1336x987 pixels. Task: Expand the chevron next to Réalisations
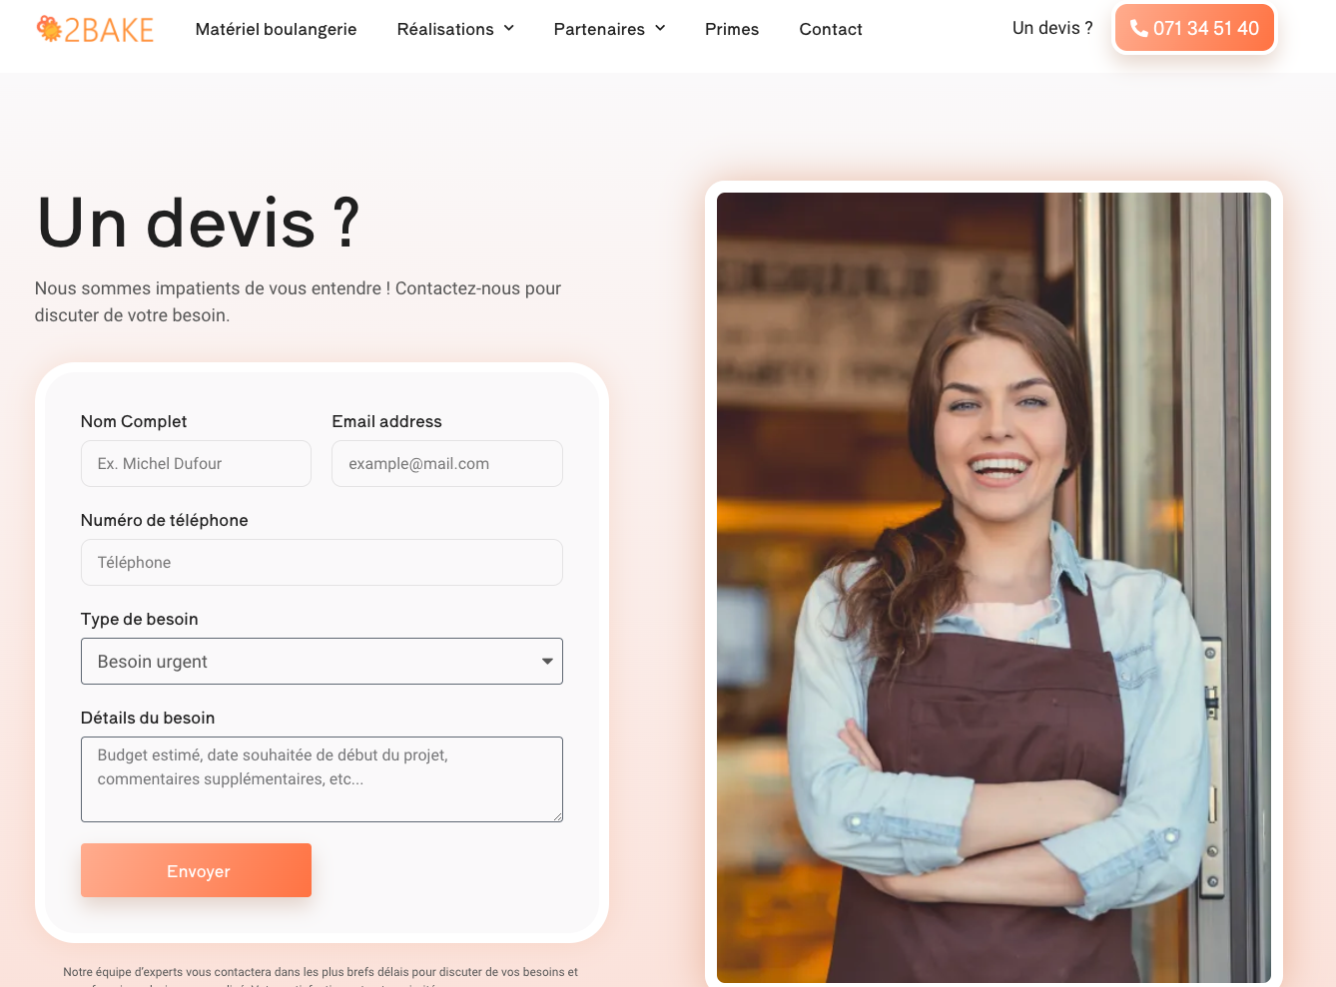click(x=508, y=29)
